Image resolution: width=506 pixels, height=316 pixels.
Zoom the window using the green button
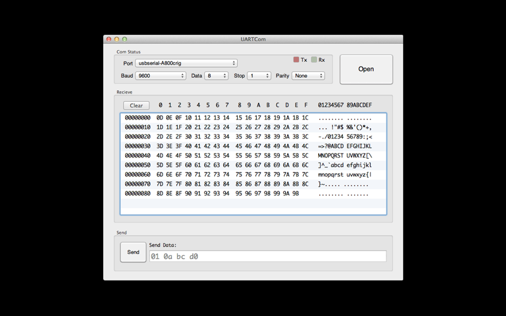125,39
